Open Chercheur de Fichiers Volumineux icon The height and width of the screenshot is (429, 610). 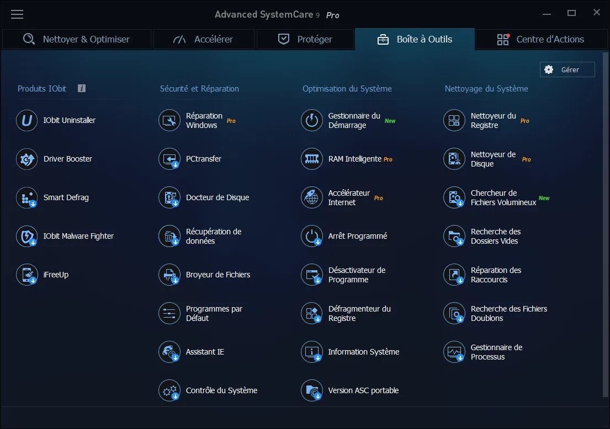(454, 197)
